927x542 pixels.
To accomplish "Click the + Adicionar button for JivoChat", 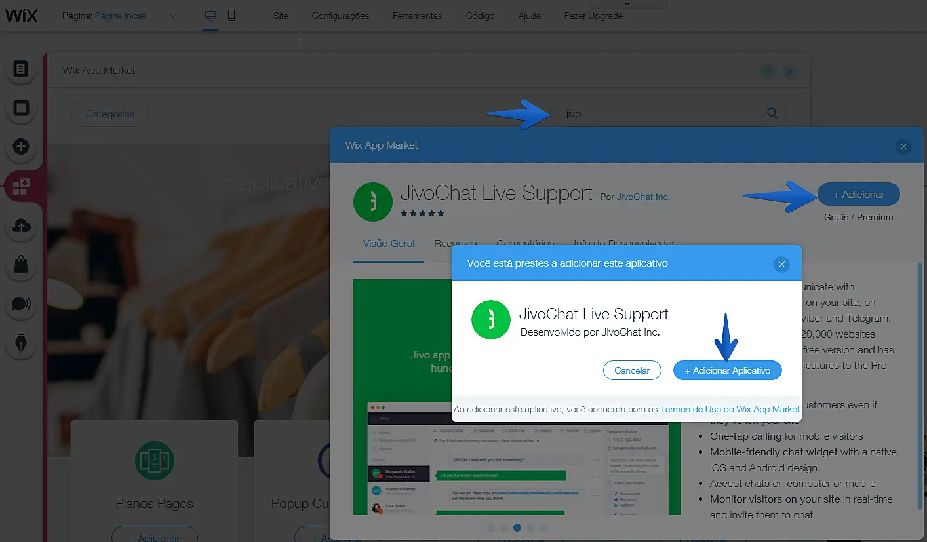I will pos(858,195).
